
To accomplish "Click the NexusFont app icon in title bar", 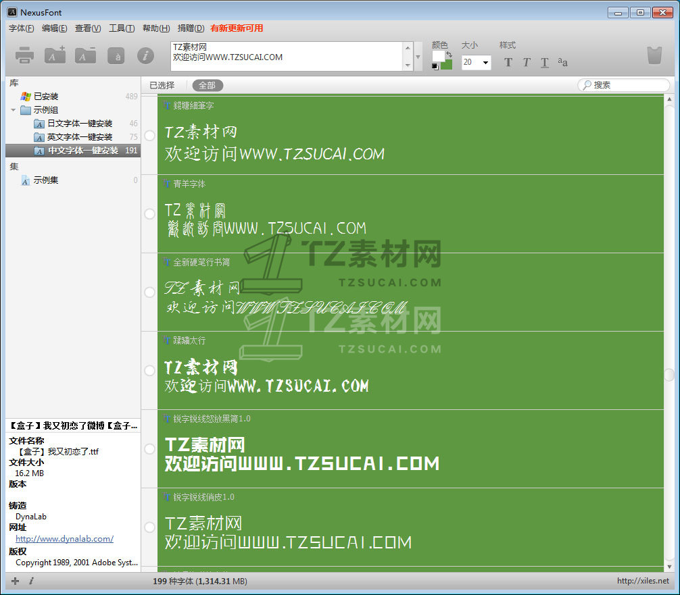I will click(x=12, y=12).
